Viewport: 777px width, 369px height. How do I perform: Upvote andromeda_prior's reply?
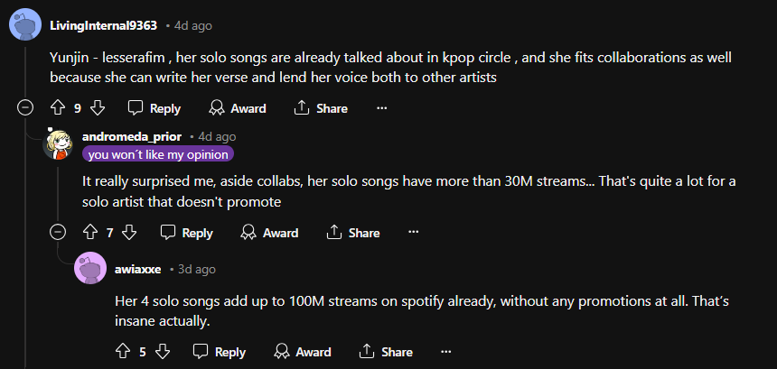click(90, 233)
